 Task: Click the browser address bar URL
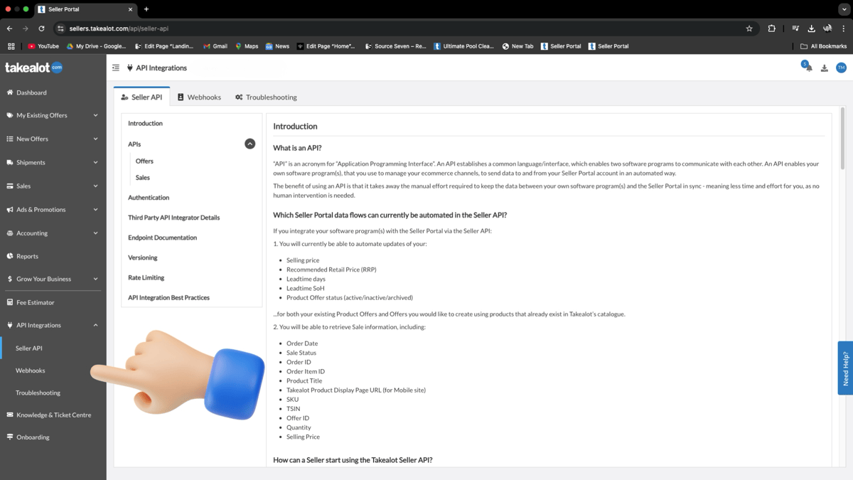[119, 28]
